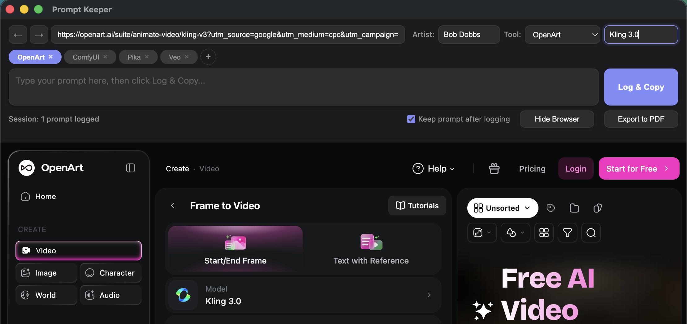Toggle Keep prompt after logging checkbox
The height and width of the screenshot is (324, 687).
coord(411,119)
